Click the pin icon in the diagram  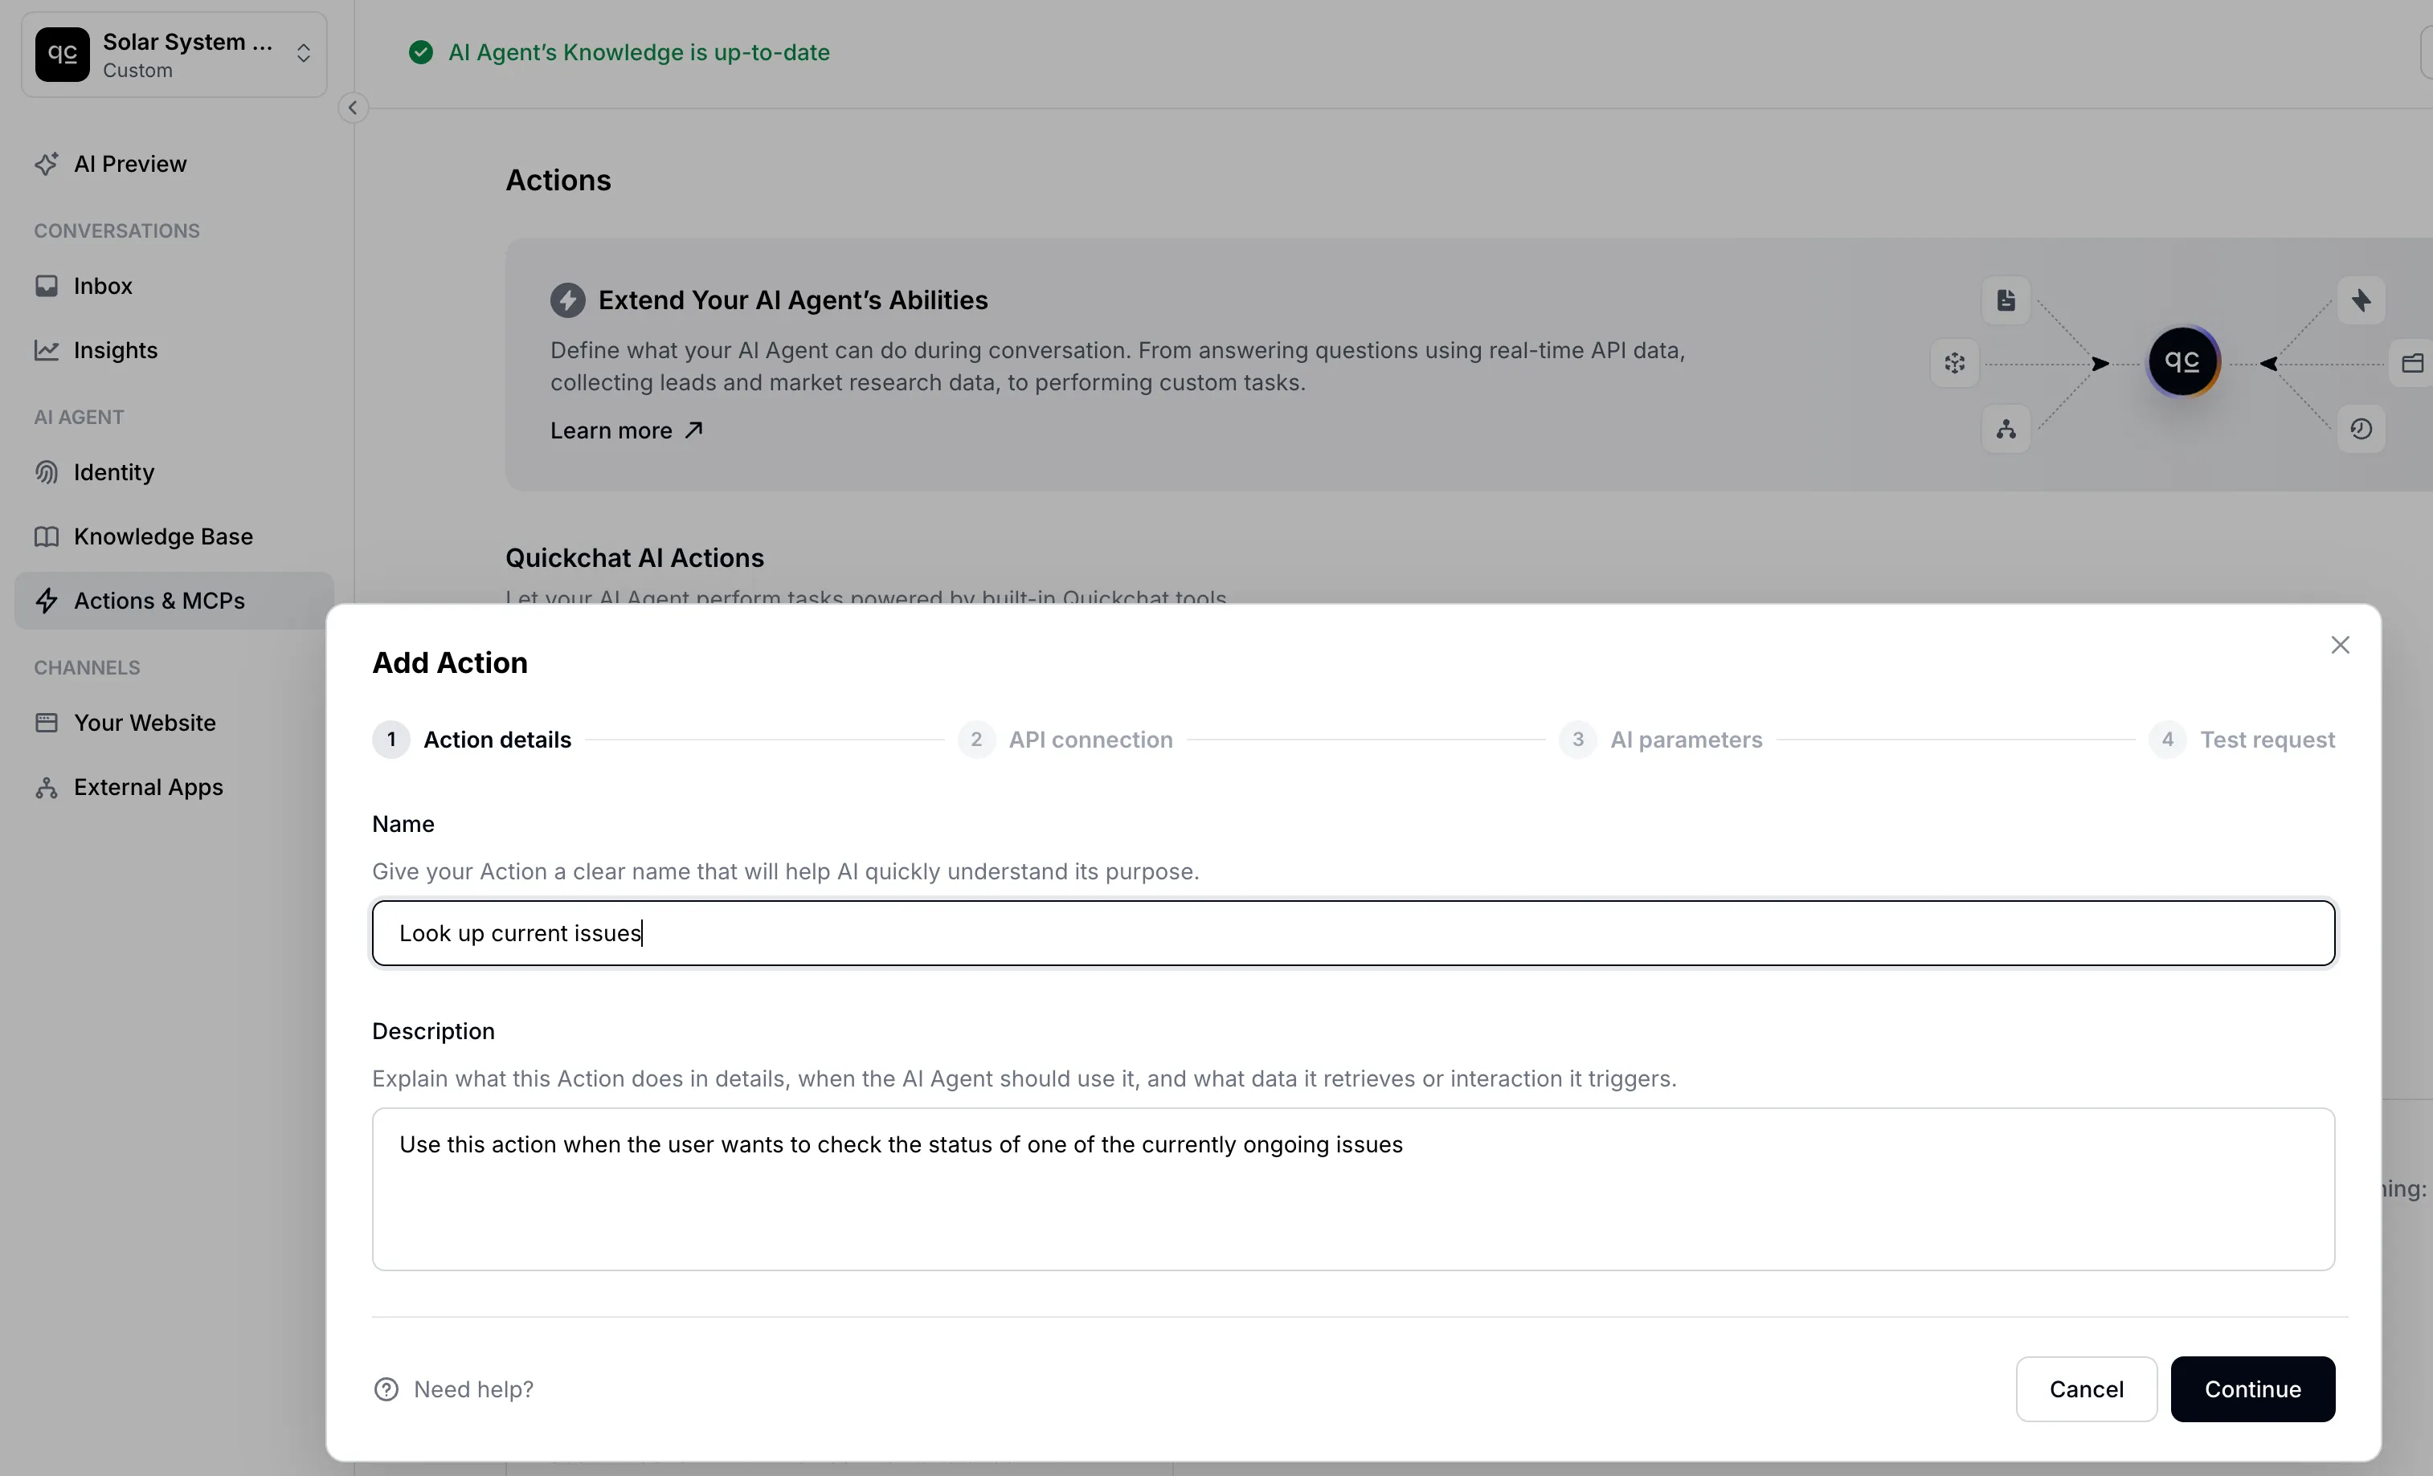2361,300
